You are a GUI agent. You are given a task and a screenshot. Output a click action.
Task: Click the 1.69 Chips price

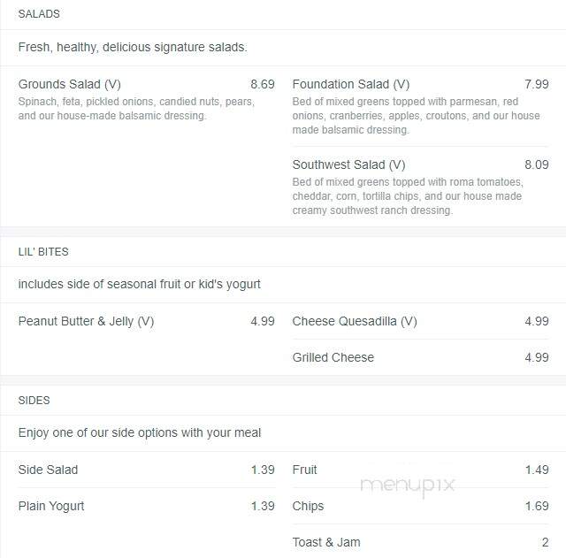point(537,506)
